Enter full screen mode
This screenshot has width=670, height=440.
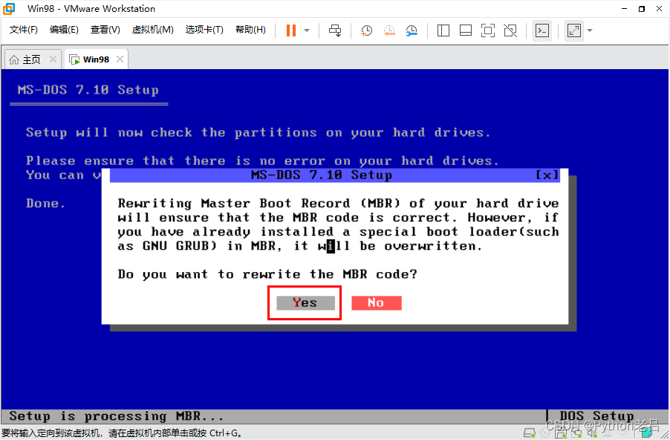click(x=487, y=30)
